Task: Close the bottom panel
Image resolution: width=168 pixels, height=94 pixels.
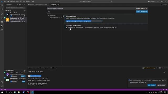Action: click(x=166, y=68)
